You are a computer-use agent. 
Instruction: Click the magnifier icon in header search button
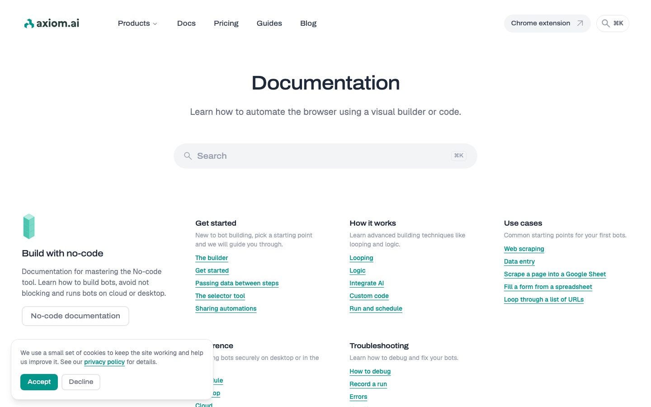click(x=606, y=23)
